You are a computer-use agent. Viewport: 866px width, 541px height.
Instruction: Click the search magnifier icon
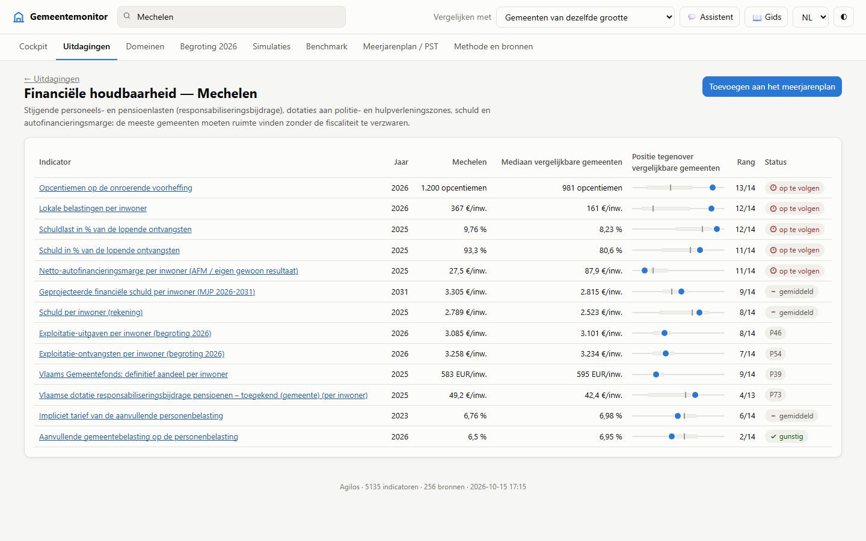[127, 16]
